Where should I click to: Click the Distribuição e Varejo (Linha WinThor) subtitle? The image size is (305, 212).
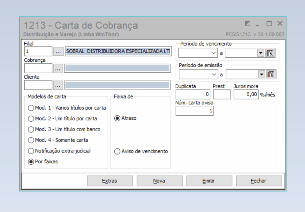click(71, 34)
